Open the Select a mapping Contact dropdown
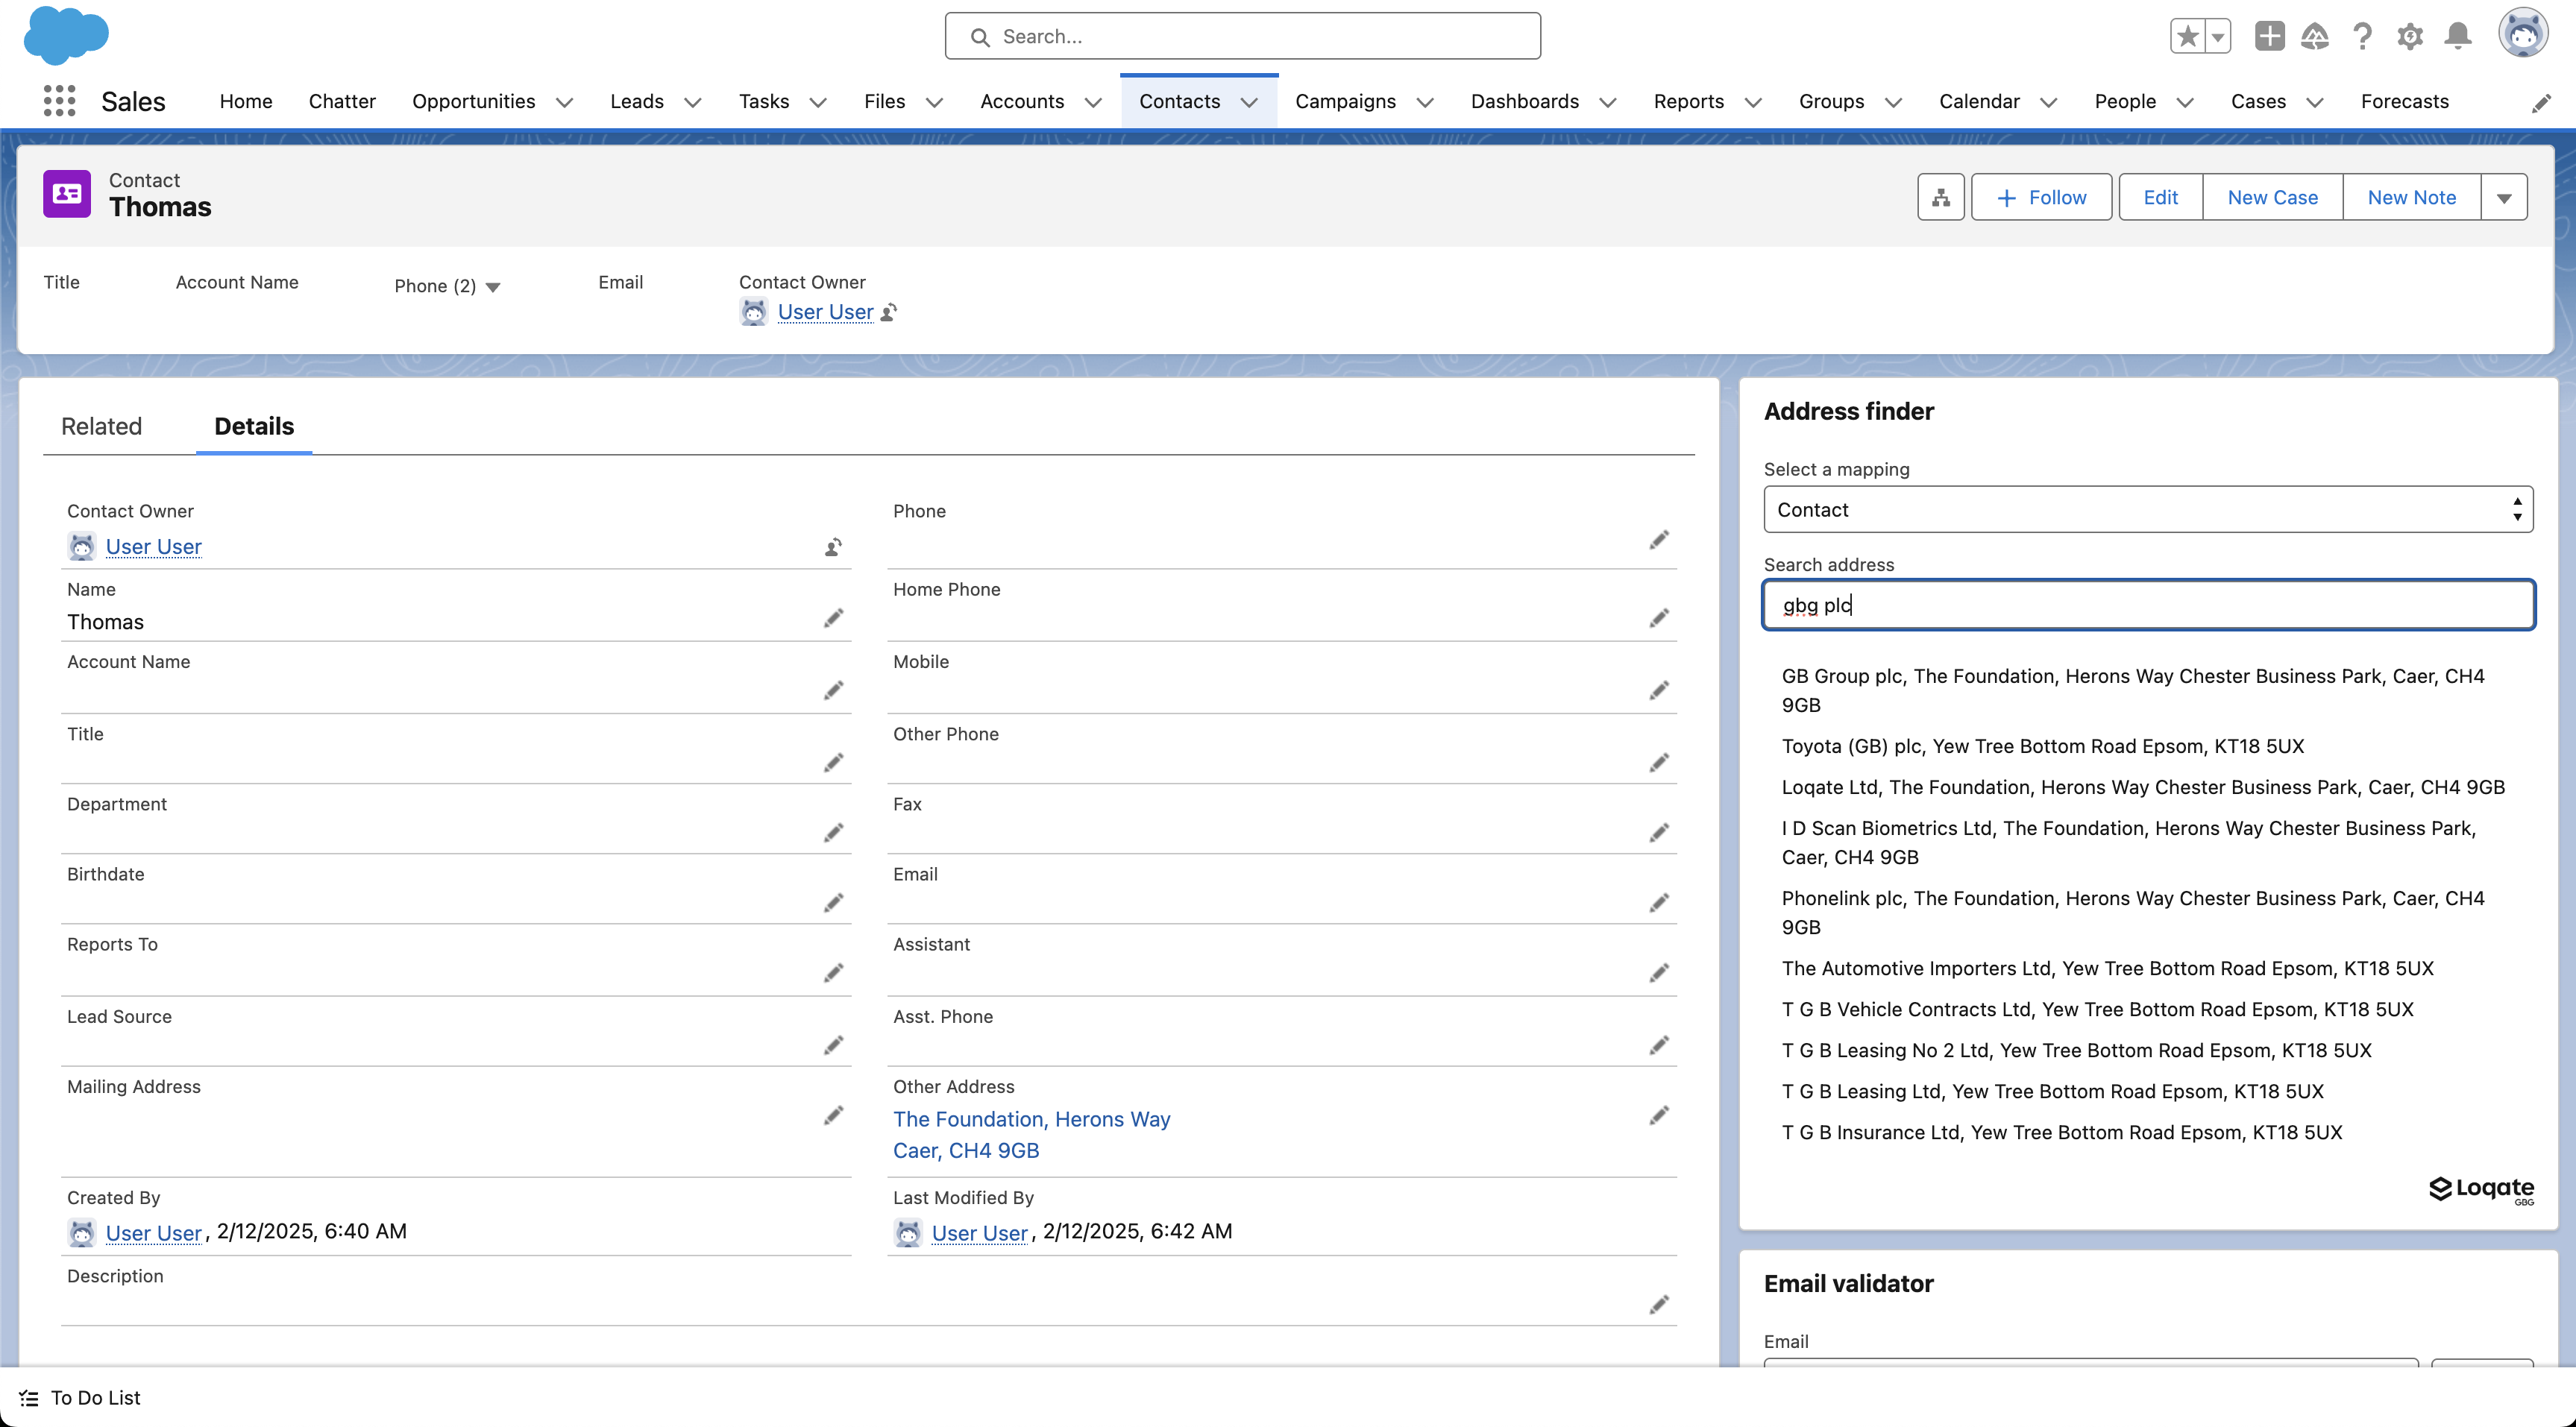This screenshot has height=1427, width=2576. coord(2147,510)
